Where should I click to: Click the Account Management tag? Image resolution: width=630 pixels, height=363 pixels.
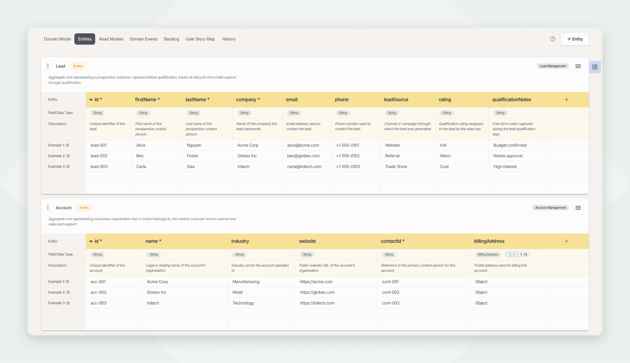point(551,208)
